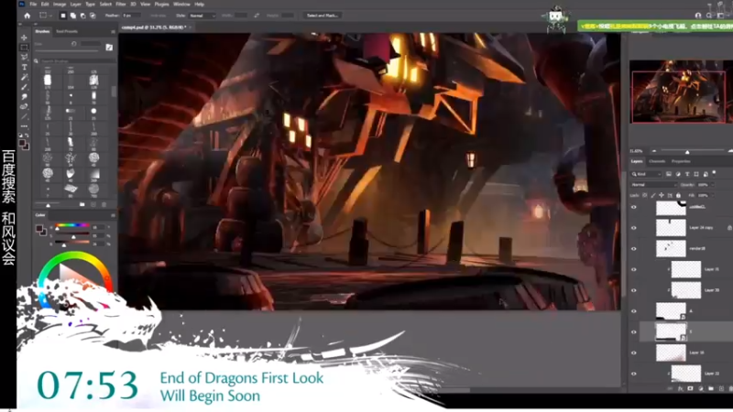The height and width of the screenshot is (412, 733).
Task: Select the Lasso tool
Action: (x=24, y=57)
